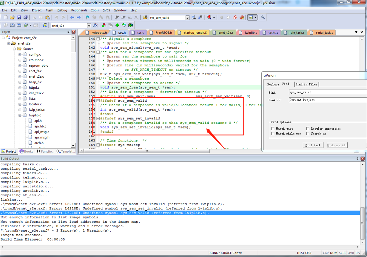This screenshot has width=367, height=257.
Task: Click the Find text input field
Action: point(328,92)
